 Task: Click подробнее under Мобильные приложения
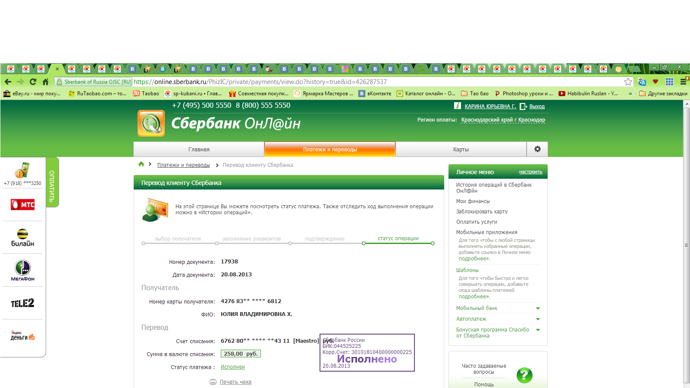pyautogui.click(x=474, y=259)
